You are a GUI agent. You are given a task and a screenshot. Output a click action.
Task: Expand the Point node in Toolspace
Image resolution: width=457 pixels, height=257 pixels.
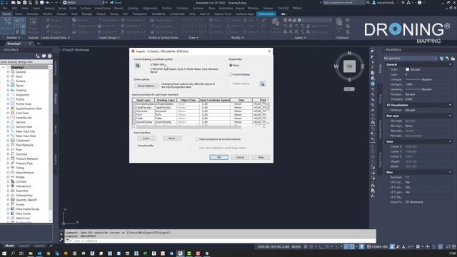coord(8,76)
